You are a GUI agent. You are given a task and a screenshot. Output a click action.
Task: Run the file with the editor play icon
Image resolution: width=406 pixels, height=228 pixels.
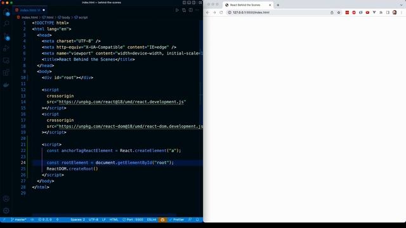[x=177, y=10]
